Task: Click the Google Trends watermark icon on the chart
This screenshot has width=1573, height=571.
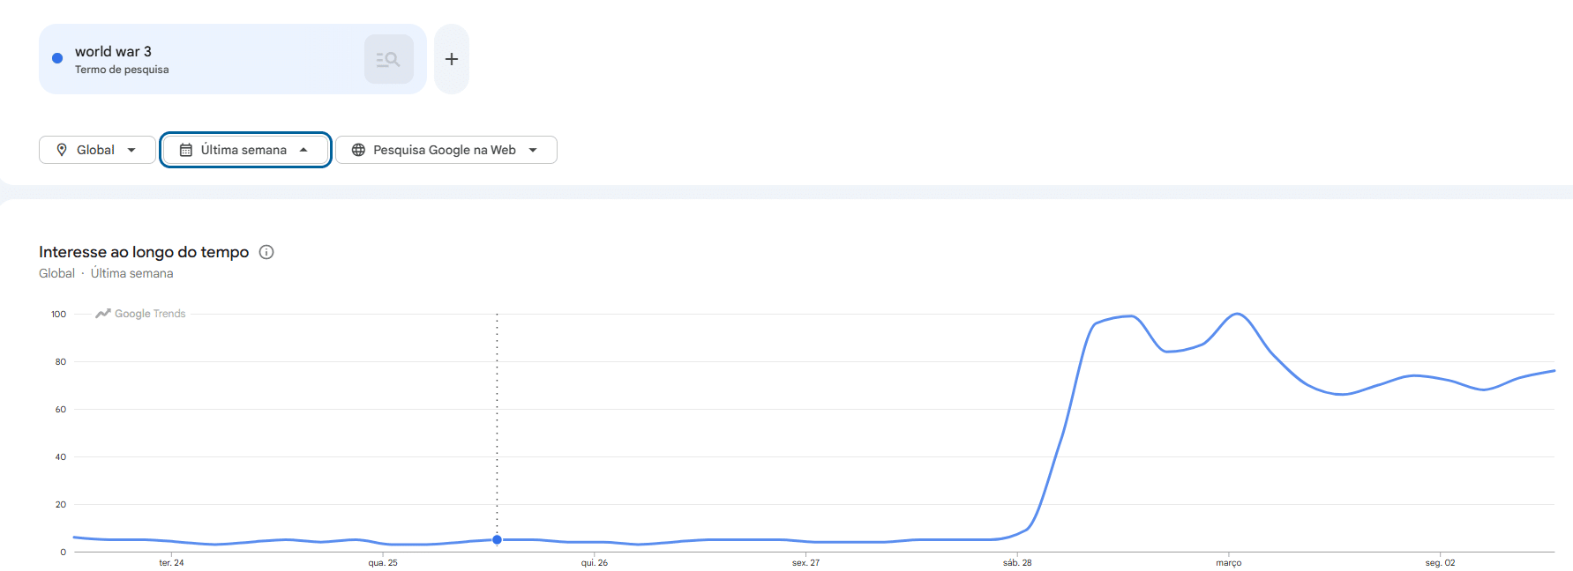Action: pos(102,313)
